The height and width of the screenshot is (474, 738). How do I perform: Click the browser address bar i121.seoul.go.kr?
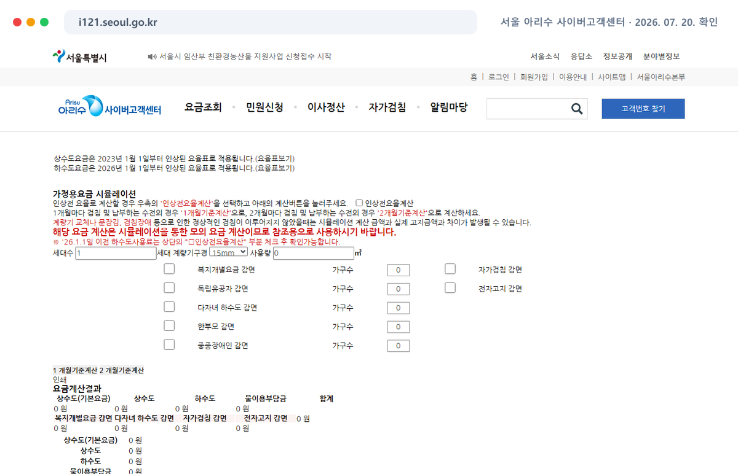[x=271, y=22]
